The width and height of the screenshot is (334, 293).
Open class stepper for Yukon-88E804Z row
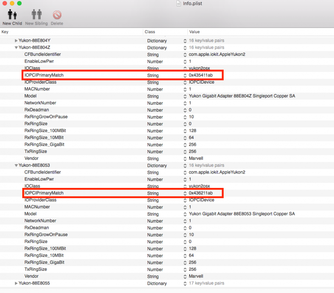point(185,48)
